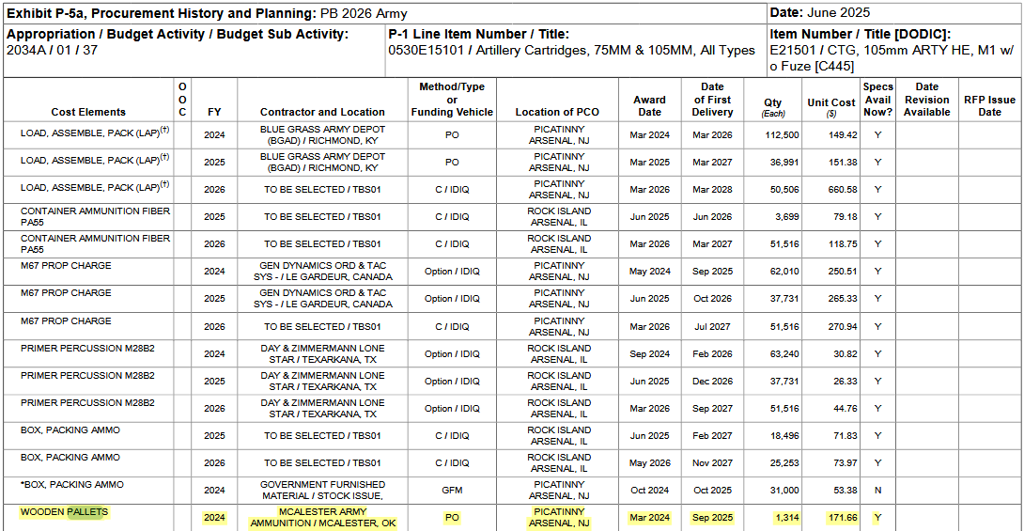Screen dimensions: 1024x531
Task: Click the N specs value in GFM row
Action: (877, 491)
